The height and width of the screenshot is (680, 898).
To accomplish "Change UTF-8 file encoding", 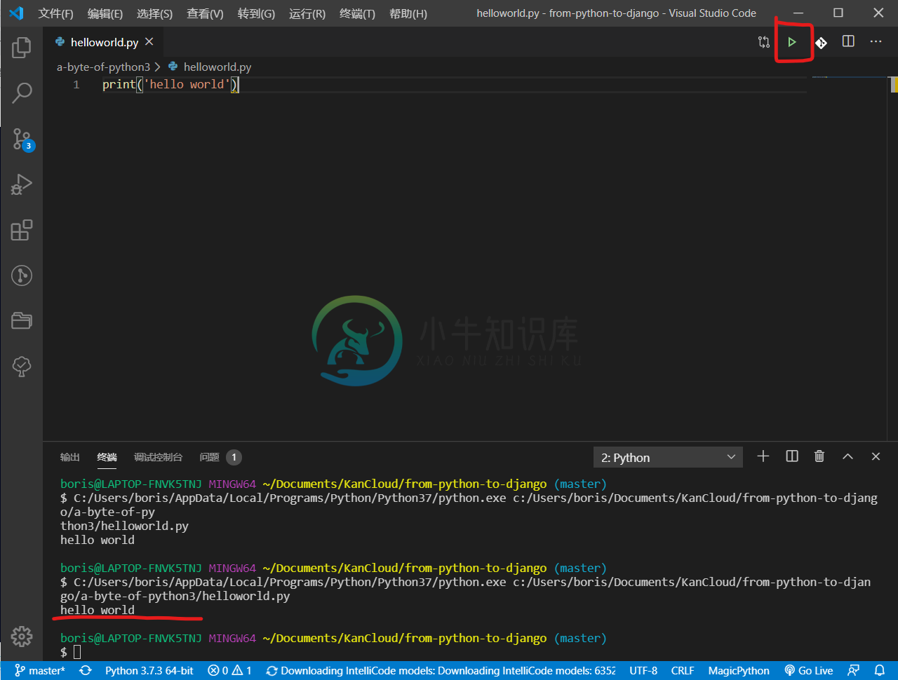I will tap(643, 670).
